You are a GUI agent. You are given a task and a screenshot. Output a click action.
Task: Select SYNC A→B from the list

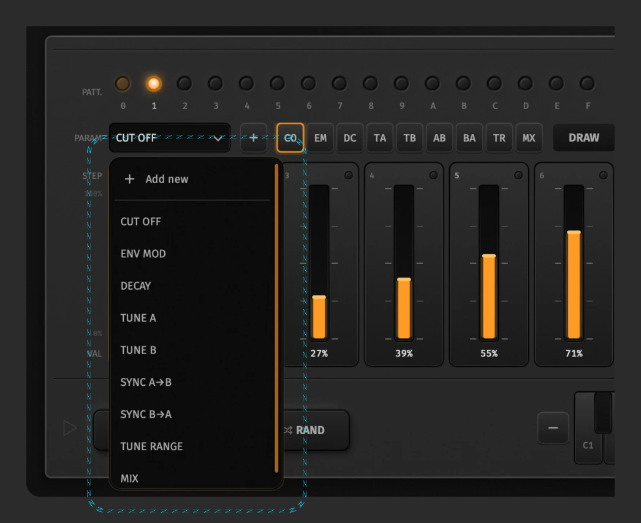tap(192, 382)
